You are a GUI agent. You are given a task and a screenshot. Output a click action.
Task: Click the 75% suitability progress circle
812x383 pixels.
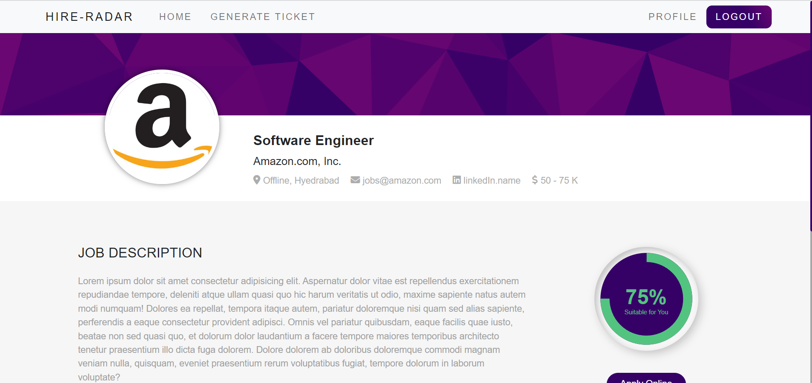click(646, 299)
